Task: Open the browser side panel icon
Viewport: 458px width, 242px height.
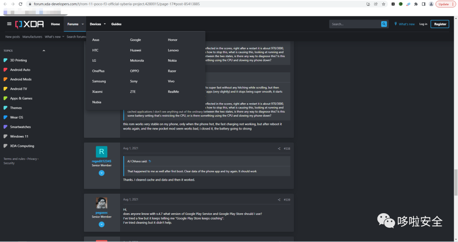Action: pos(423,4)
